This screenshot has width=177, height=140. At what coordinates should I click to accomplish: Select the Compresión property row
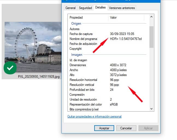[108, 95]
